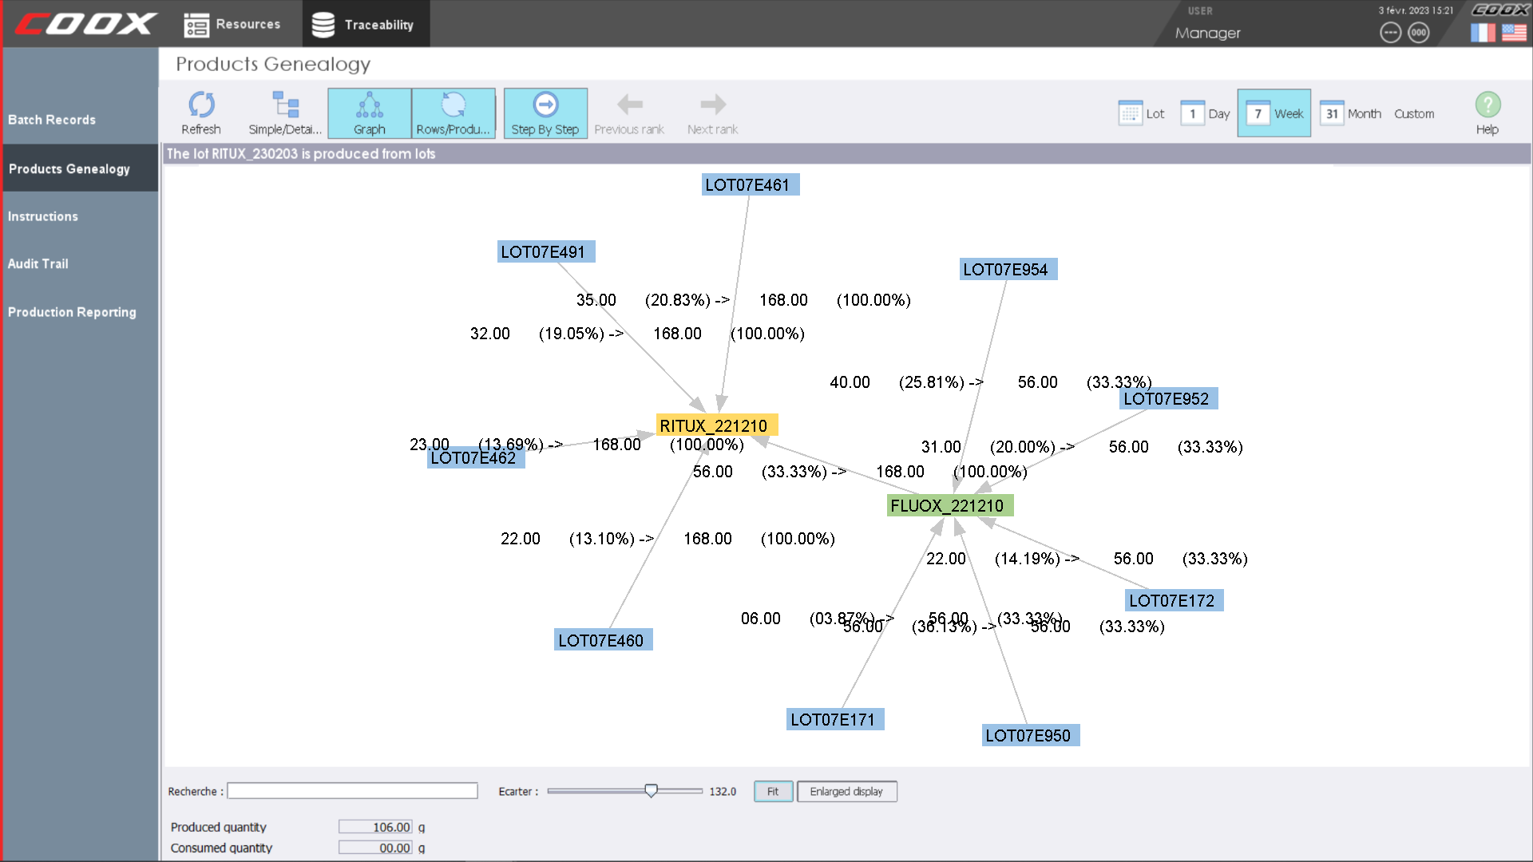Click the COOX logo at top left

[x=85, y=24]
